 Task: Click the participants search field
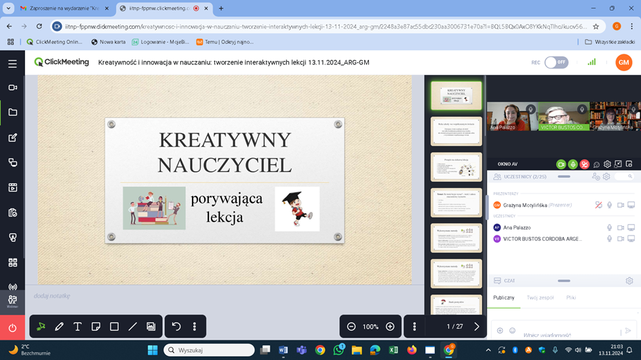pyautogui.click(x=624, y=177)
